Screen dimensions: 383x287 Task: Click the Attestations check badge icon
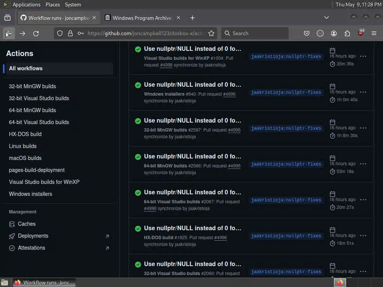click(x=12, y=248)
